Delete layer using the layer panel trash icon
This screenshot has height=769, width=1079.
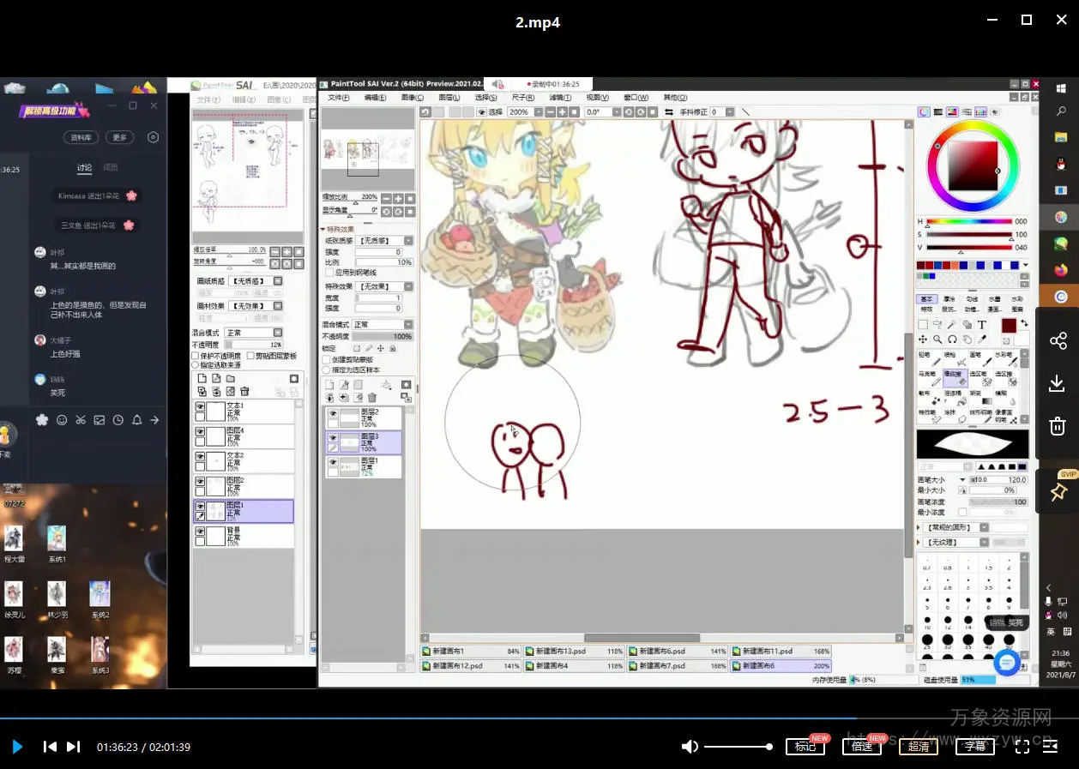pos(372,398)
